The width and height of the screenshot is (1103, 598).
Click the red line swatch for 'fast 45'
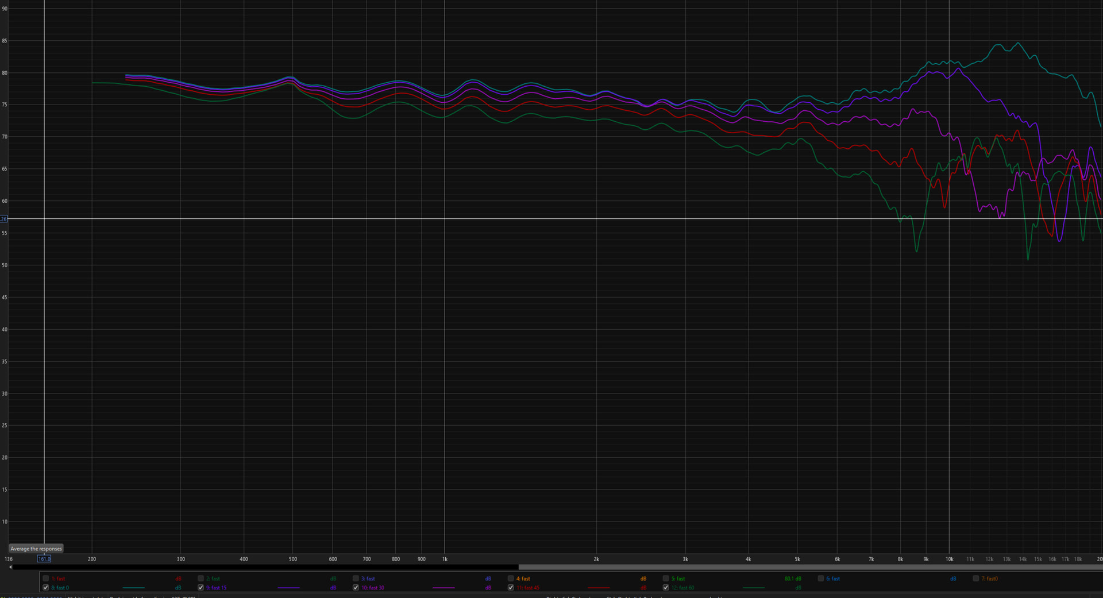pyautogui.click(x=599, y=588)
